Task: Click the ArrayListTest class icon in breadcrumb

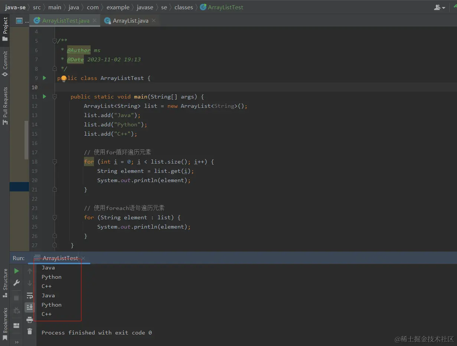Action: pos(203,7)
